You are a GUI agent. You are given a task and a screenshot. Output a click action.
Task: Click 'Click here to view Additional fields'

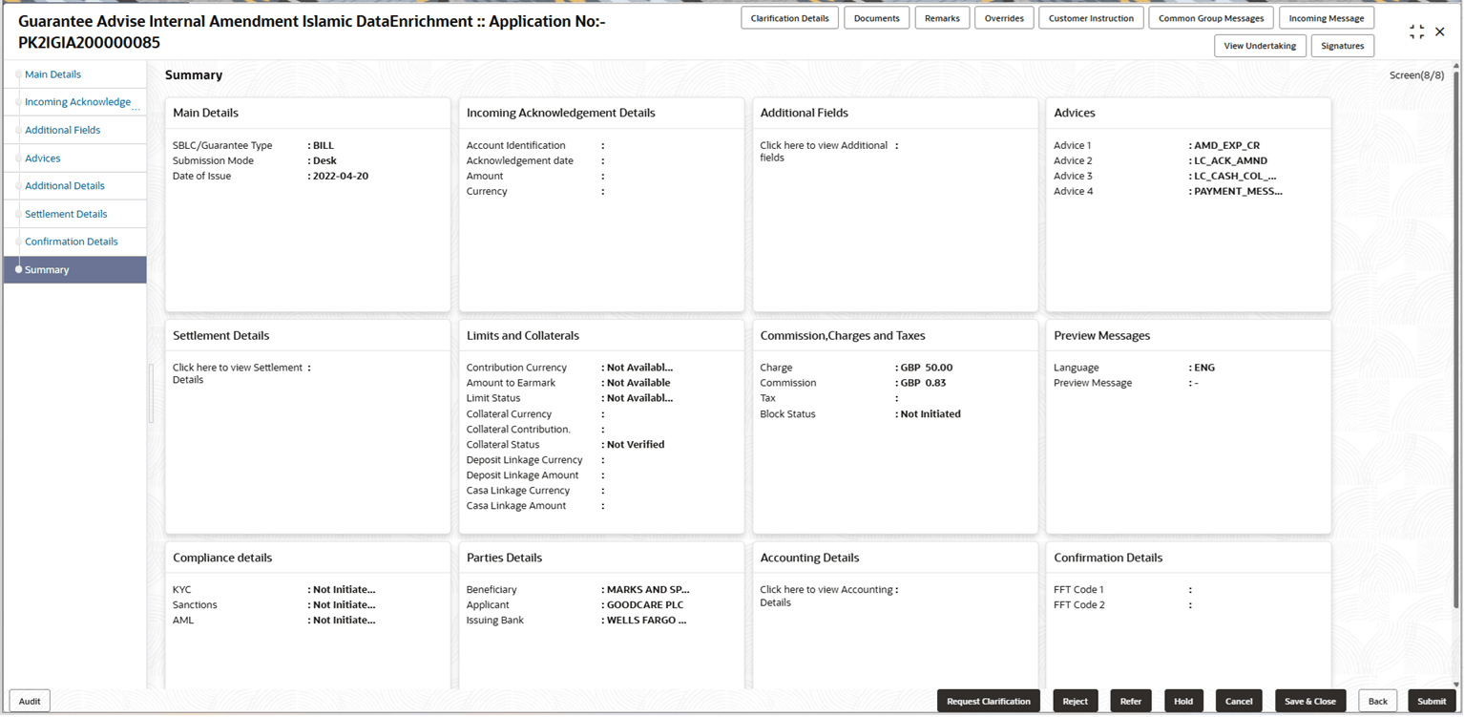pos(824,152)
